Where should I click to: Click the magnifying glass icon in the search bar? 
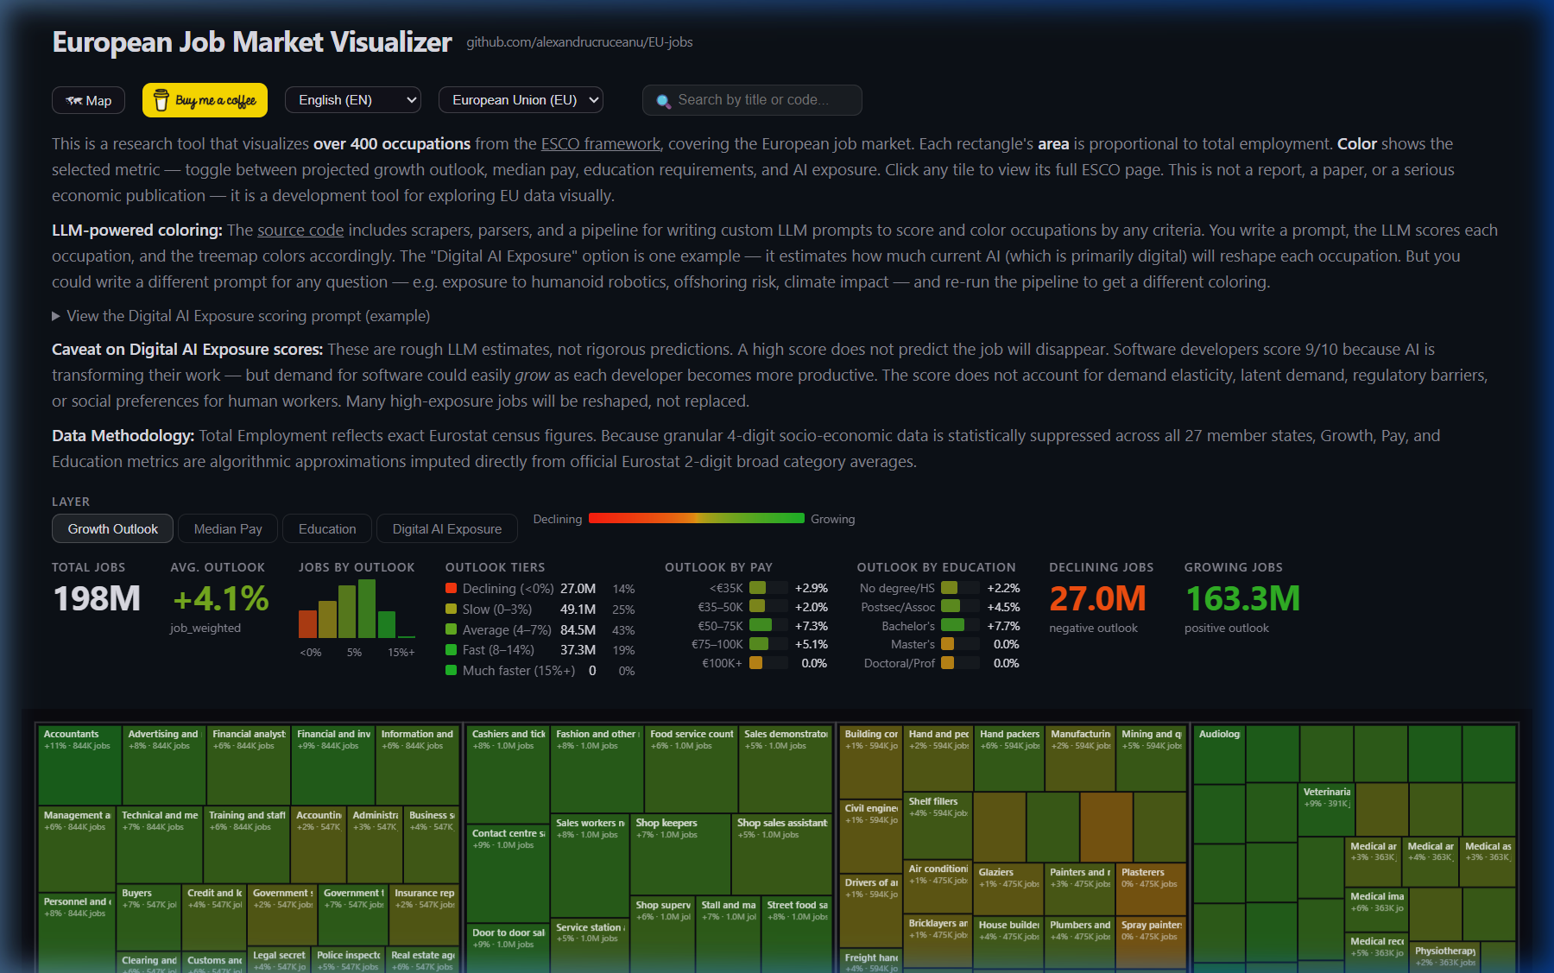[662, 100]
